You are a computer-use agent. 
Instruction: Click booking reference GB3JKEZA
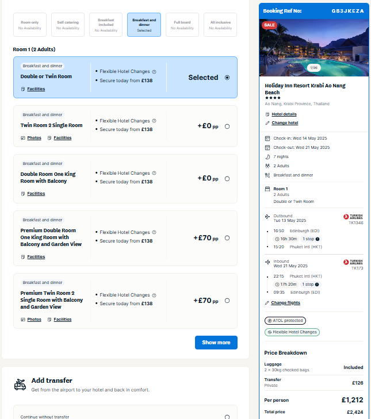[348, 11]
